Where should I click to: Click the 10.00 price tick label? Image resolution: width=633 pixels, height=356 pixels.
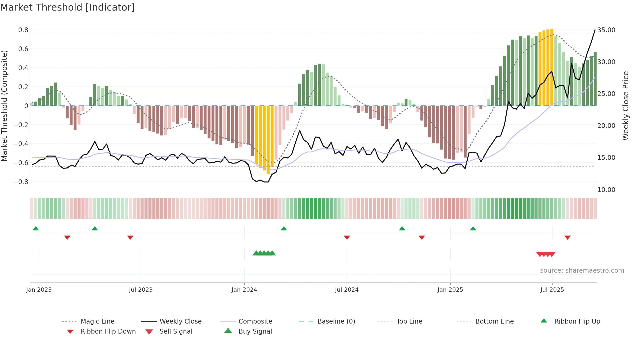pyautogui.click(x=606, y=190)
